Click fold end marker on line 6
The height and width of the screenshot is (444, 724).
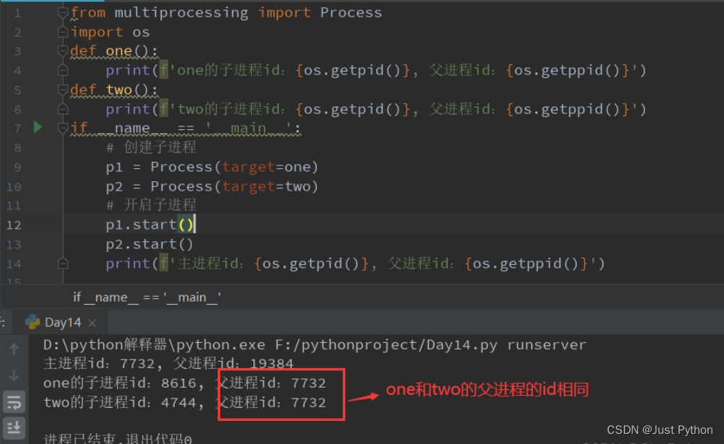(x=63, y=109)
